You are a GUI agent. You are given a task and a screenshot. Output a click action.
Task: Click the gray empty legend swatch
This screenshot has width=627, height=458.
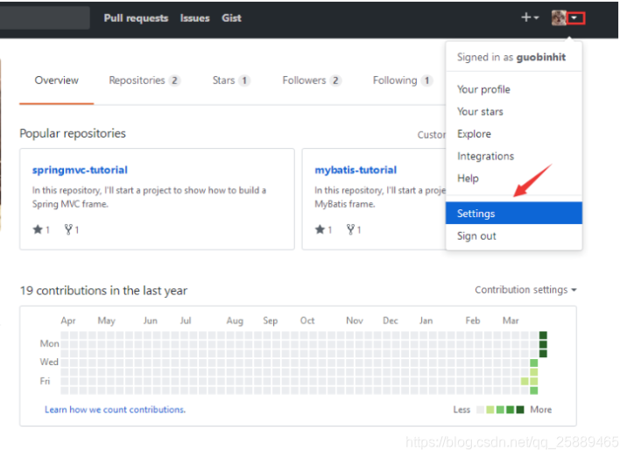tap(480, 410)
